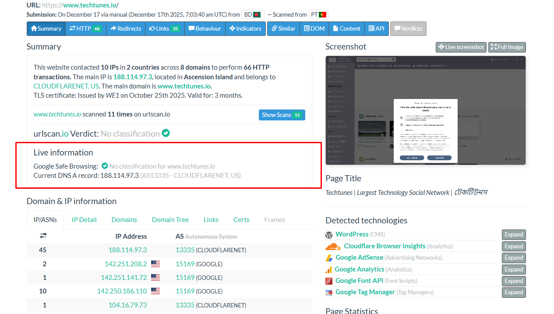Click the Google Font API logo icon
Screen dimensions: 554x314
pyautogui.click(x=329, y=281)
